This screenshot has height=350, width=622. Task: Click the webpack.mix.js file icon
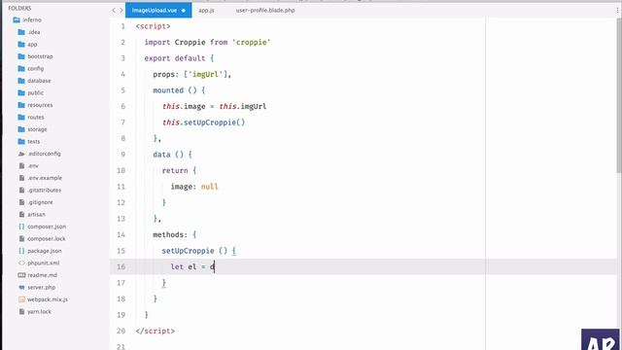pos(21,299)
